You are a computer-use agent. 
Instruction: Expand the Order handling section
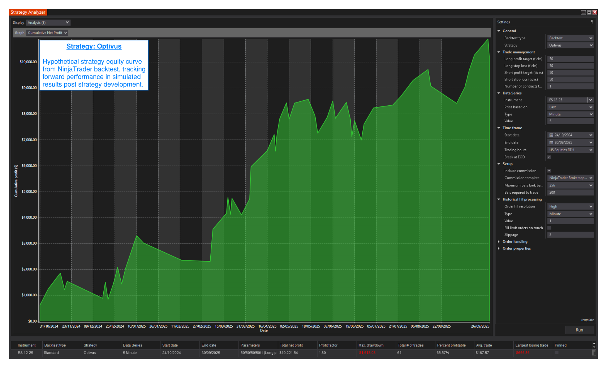point(499,242)
